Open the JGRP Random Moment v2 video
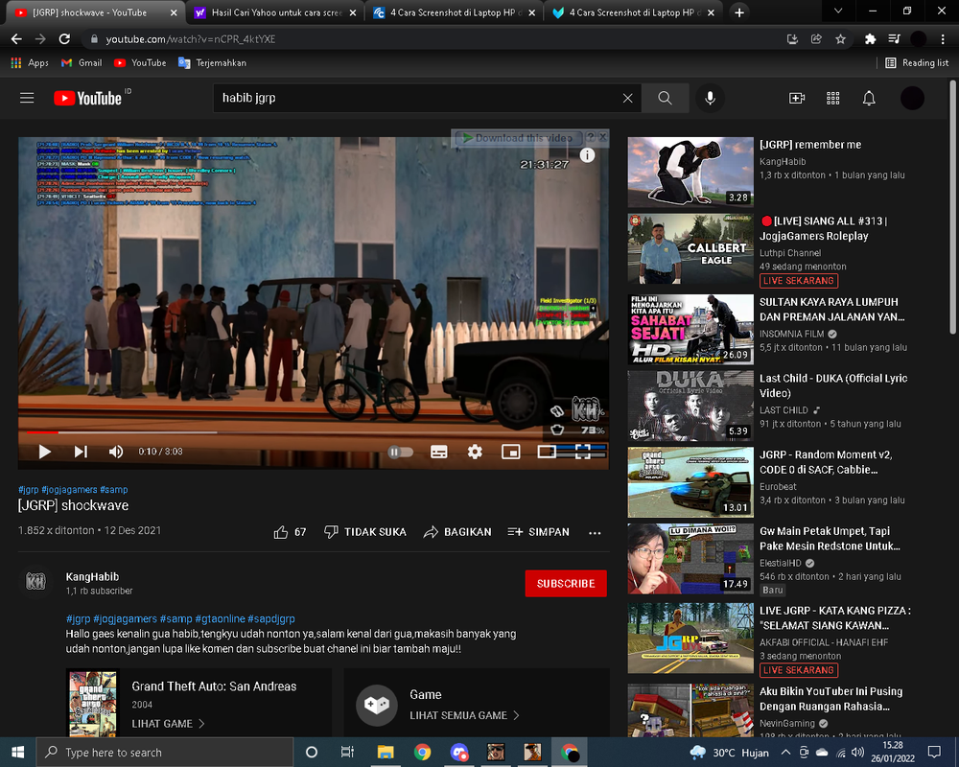Screen dimensions: 959x767 [x=826, y=462]
